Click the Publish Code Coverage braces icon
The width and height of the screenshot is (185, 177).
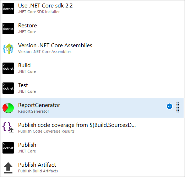8,128
